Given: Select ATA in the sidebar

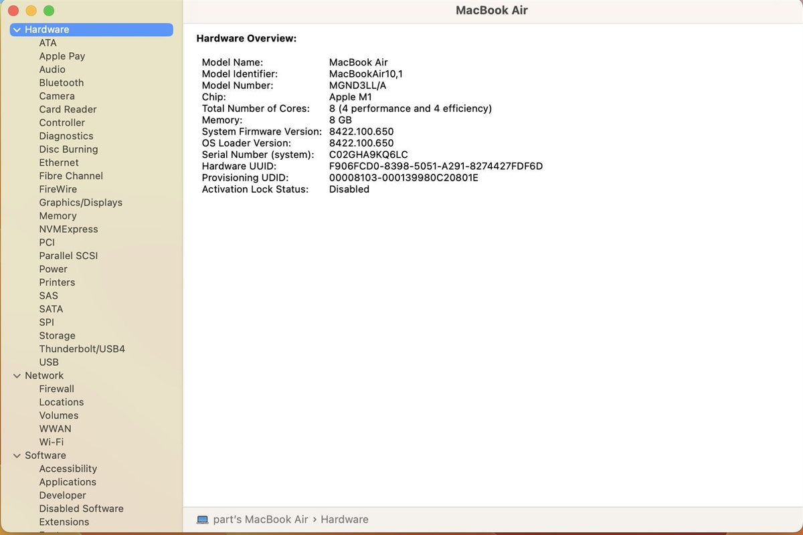Looking at the screenshot, I should pos(48,43).
